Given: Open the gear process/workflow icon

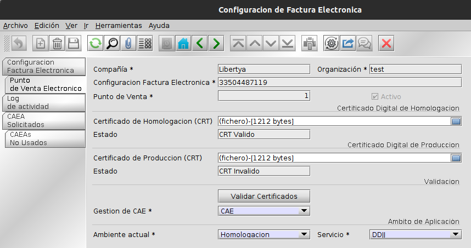Looking at the screenshot, I should click(x=332, y=43).
